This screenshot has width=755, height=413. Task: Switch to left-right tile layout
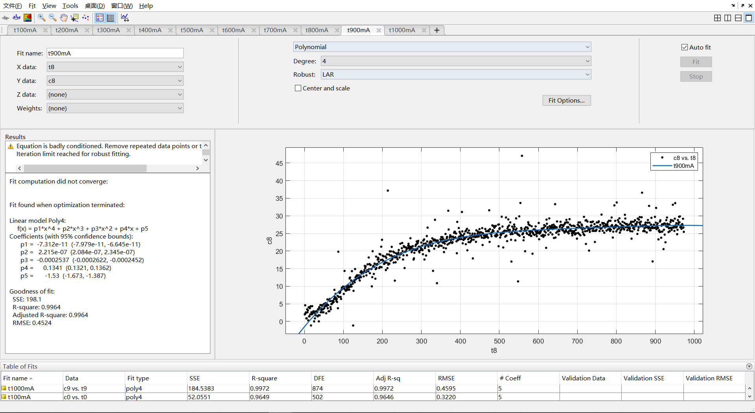pyautogui.click(x=728, y=18)
